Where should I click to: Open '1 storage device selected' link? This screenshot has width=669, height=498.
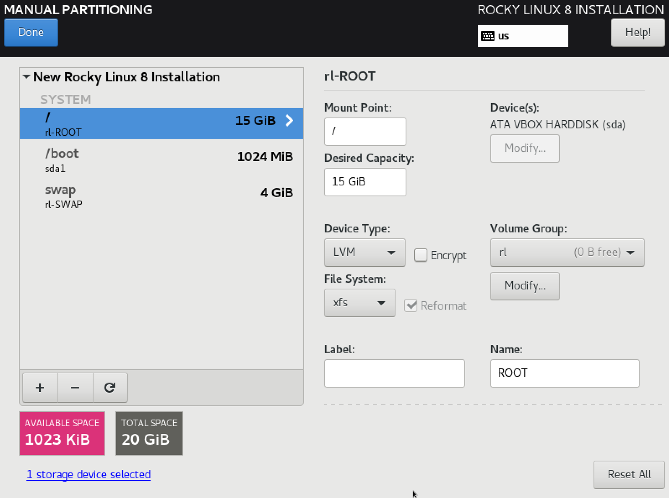click(x=89, y=475)
